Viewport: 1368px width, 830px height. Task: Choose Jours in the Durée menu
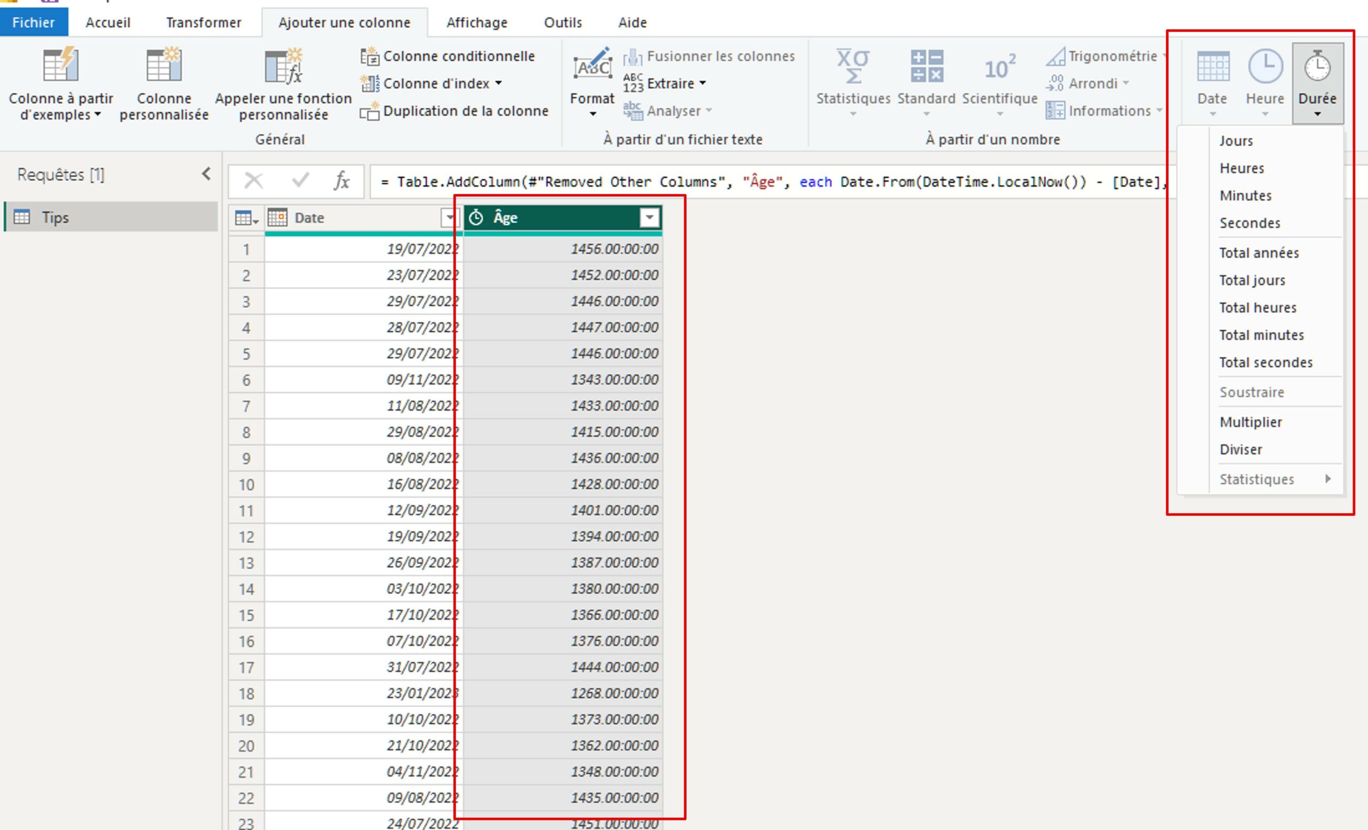click(1260, 141)
